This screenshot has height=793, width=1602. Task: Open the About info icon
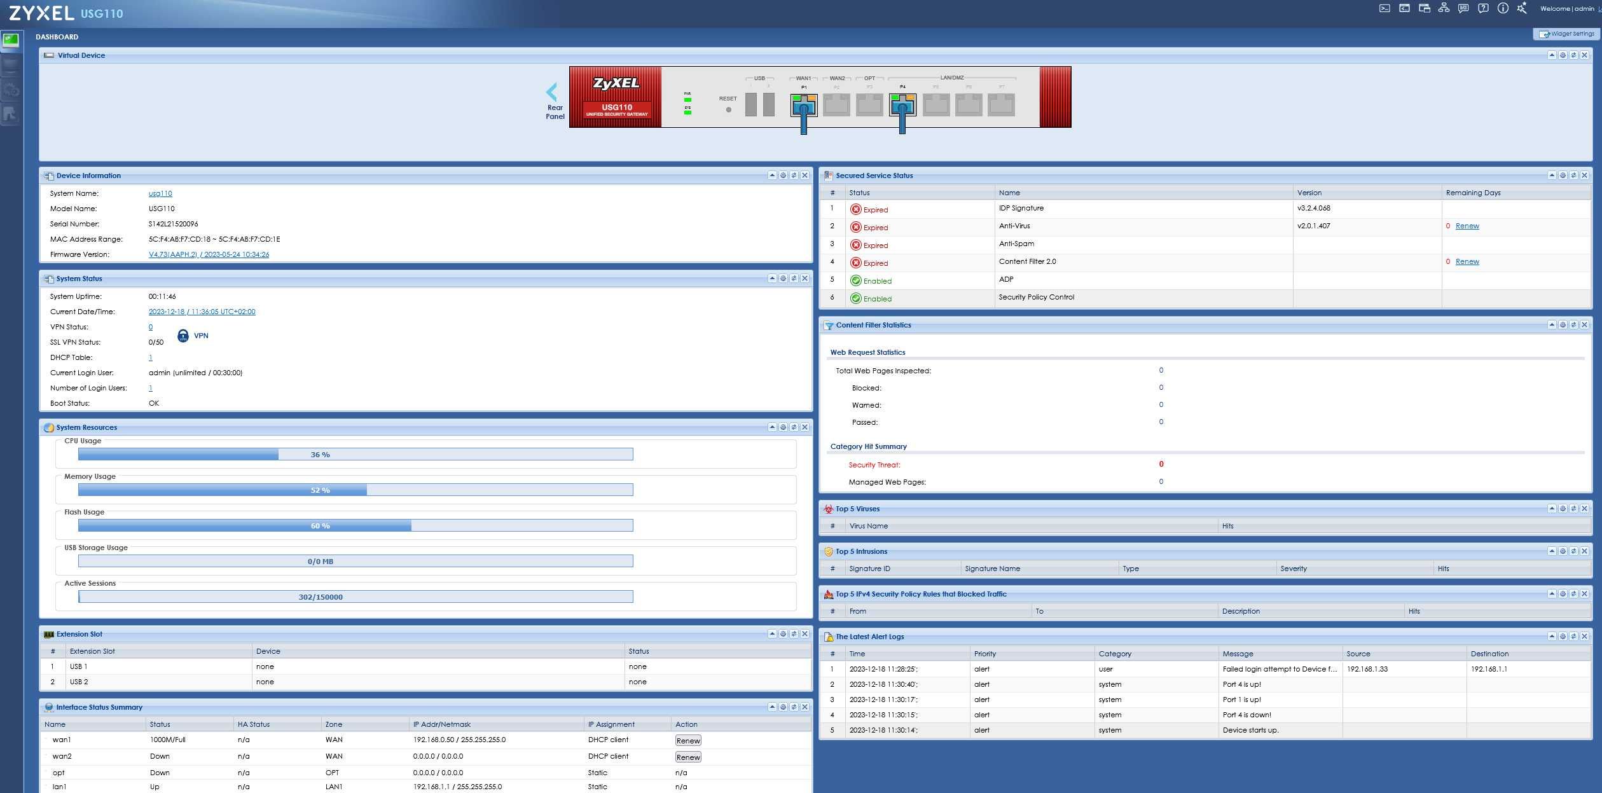click(x=1503, y=8)
